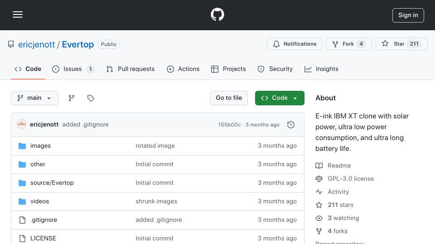Screen dimensions: 435x244
Task: Click the source/Evertop folder icon
Action: (22, 183)
